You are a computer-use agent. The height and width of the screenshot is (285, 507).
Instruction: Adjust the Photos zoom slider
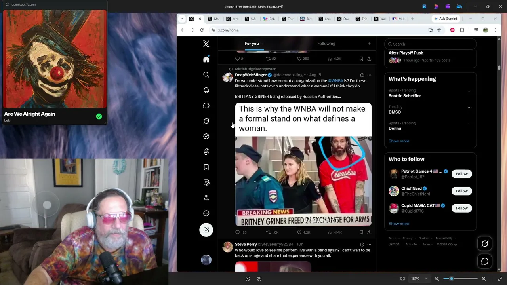point(460,279)
